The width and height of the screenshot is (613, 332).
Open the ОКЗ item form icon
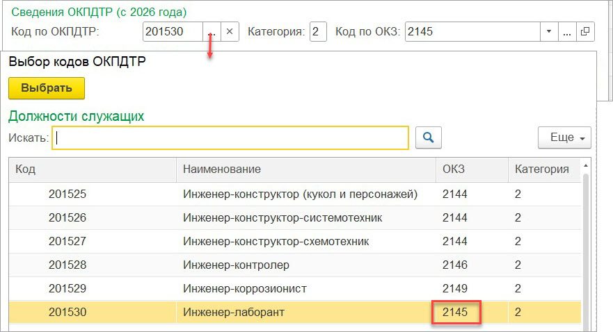tap(585, 32)
